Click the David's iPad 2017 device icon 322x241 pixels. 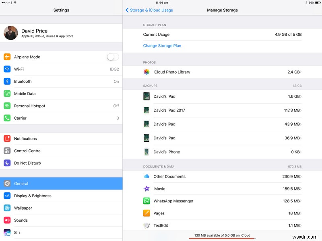pyautogui.click(x=147, y=110)
